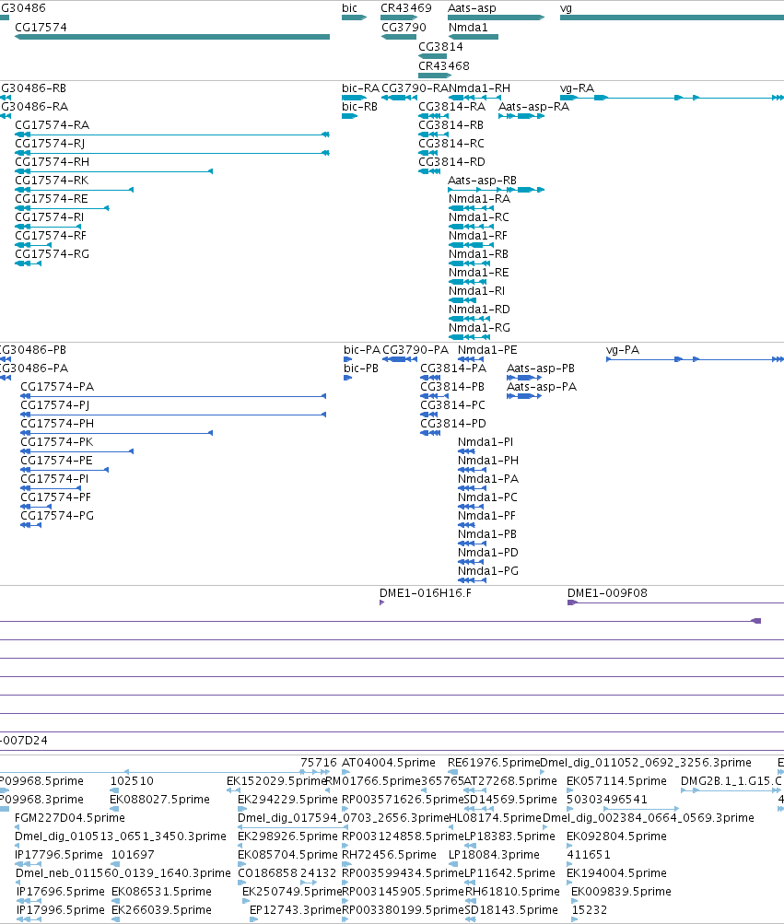784x924 pixels.
Task: Click transcript bic-RA
Action: (361, 88)
